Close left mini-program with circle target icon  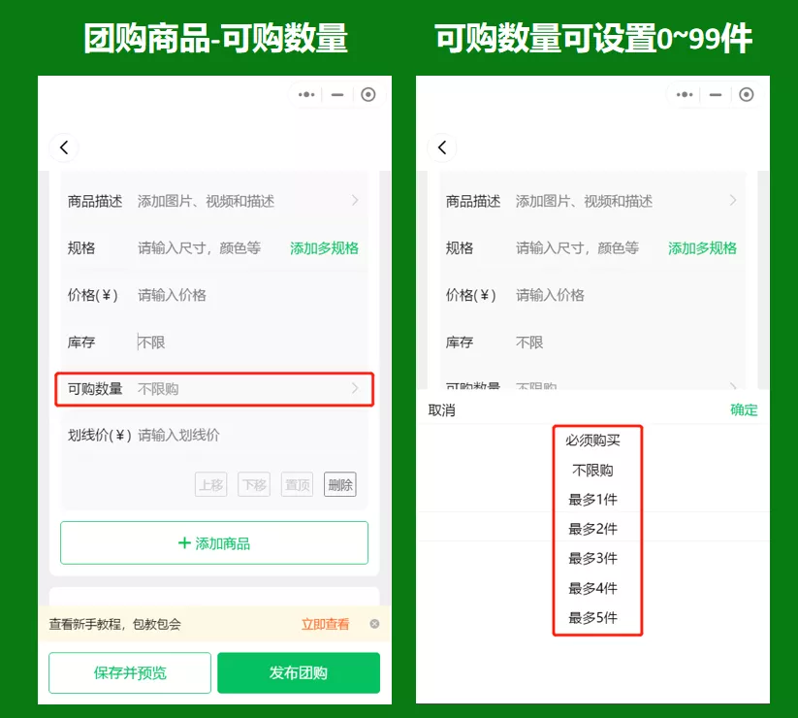click(x=367, y=95)
